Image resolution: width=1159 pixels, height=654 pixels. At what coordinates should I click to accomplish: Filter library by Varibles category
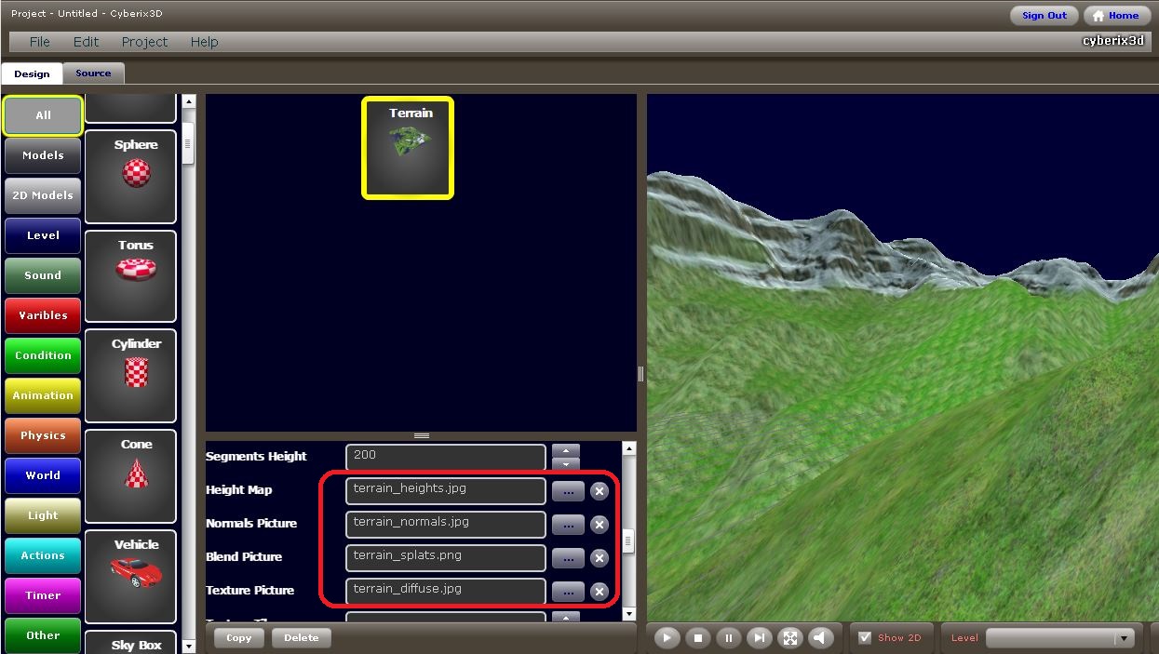click(x=43, y=315)
